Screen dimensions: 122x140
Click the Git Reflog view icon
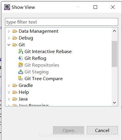(20, 58)
